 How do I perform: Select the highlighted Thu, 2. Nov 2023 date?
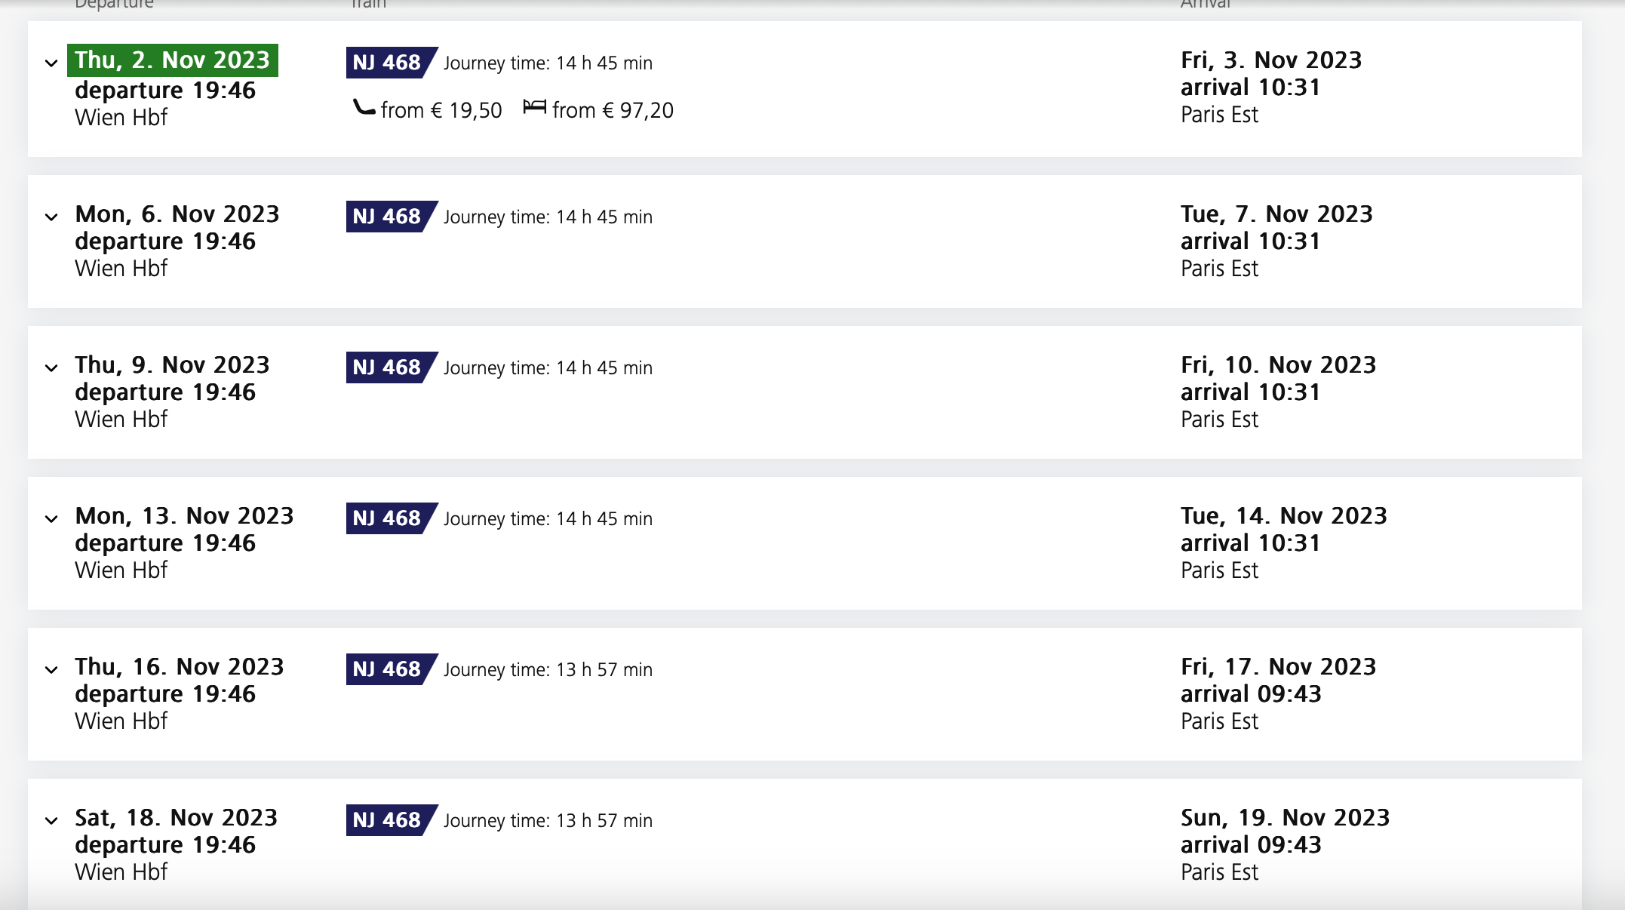(173, 60)
